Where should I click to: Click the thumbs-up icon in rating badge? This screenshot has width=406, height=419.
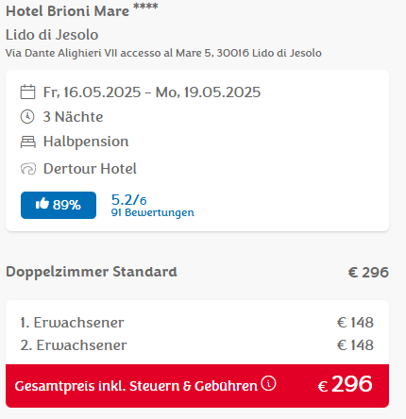click(x=42, y=204)
